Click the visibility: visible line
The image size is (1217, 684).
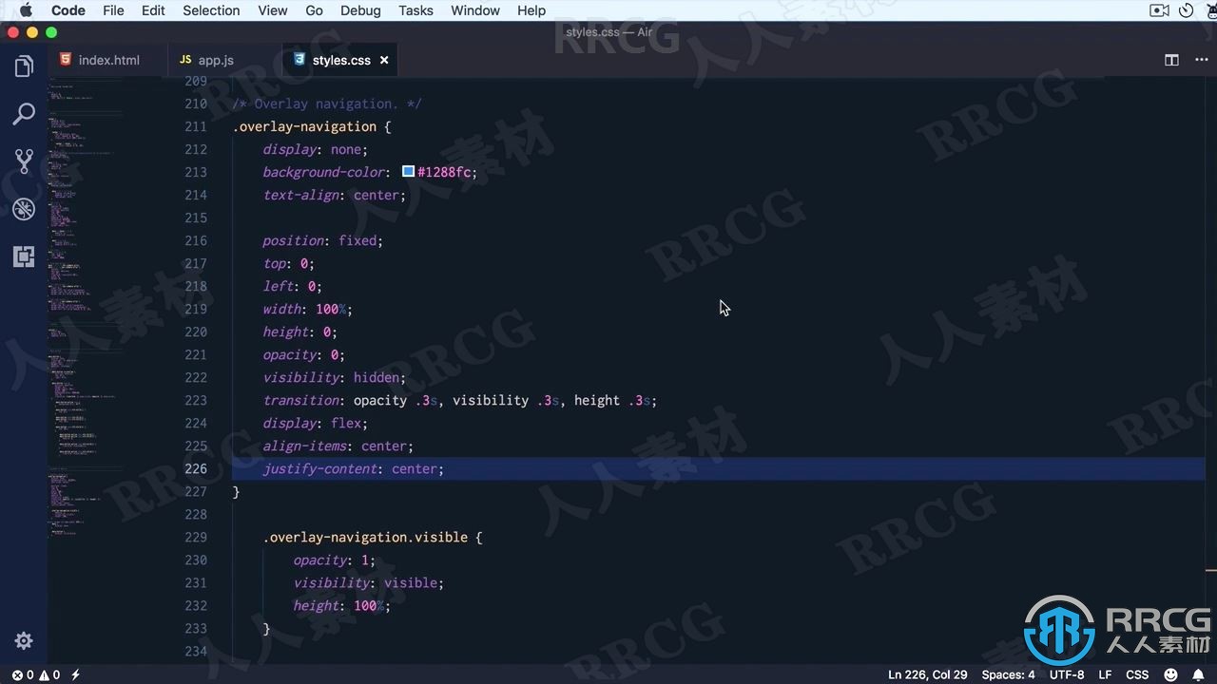pyautogui.click(x=368, y=582)
